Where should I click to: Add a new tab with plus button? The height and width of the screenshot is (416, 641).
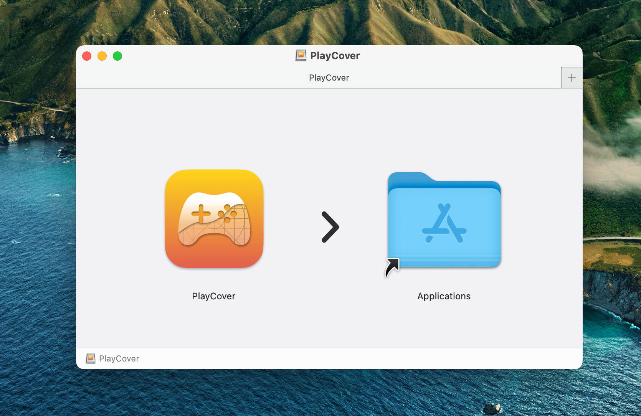(x=572, y=78)
